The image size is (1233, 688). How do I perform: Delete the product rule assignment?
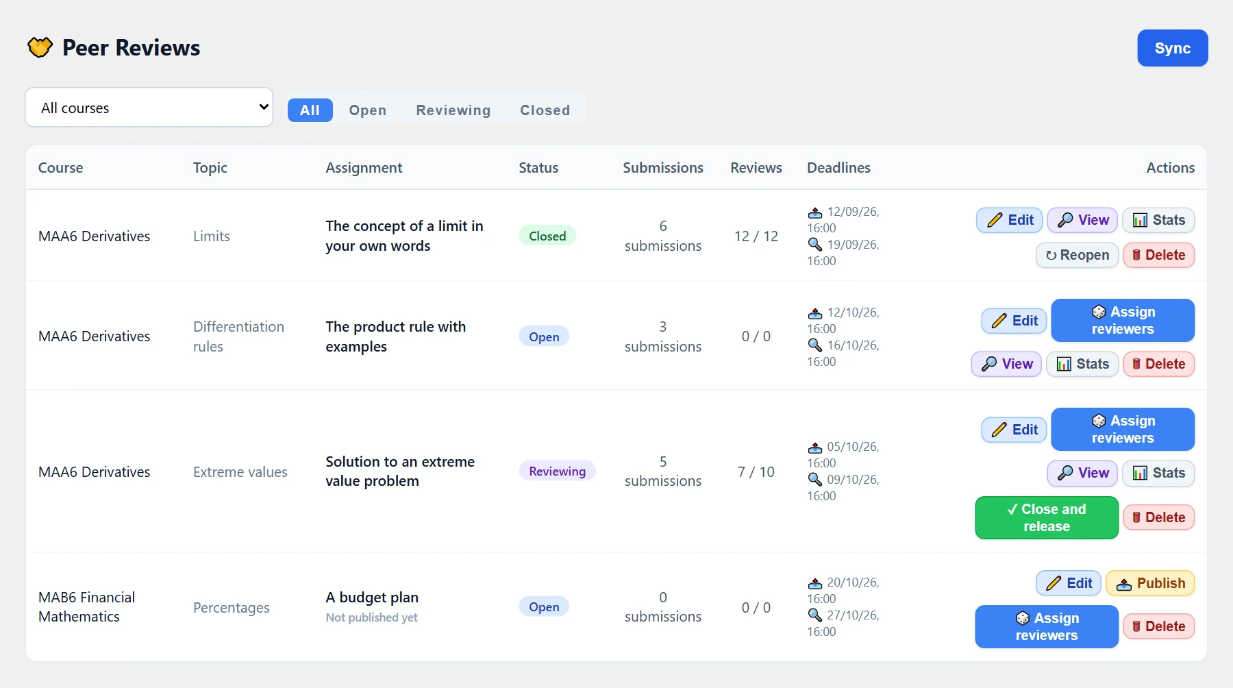coord(1158,364)
